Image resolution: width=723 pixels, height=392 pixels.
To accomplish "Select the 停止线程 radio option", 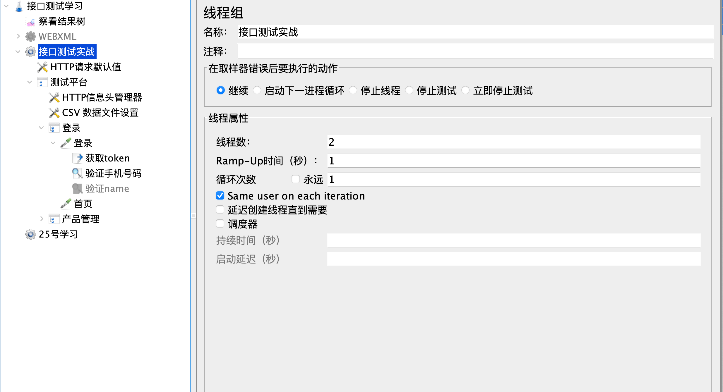I will point(353,90).
